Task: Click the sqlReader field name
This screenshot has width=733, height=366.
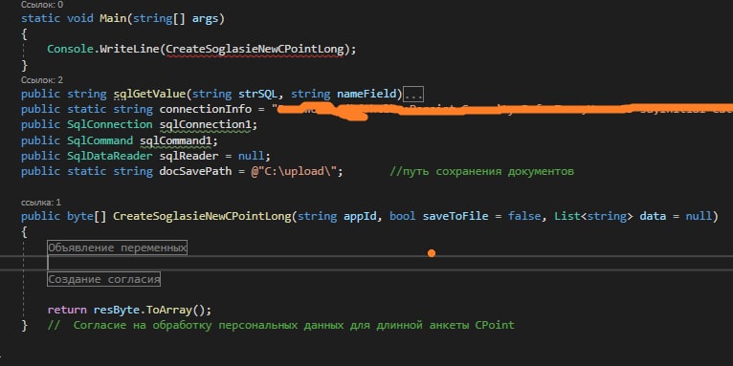Action: tap(189, 156)
